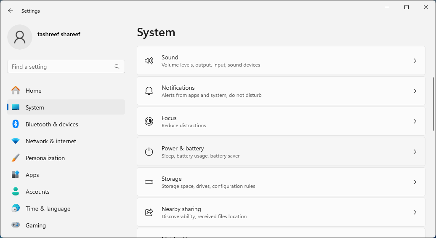Click the search magnifier icon

pos(117,67)
